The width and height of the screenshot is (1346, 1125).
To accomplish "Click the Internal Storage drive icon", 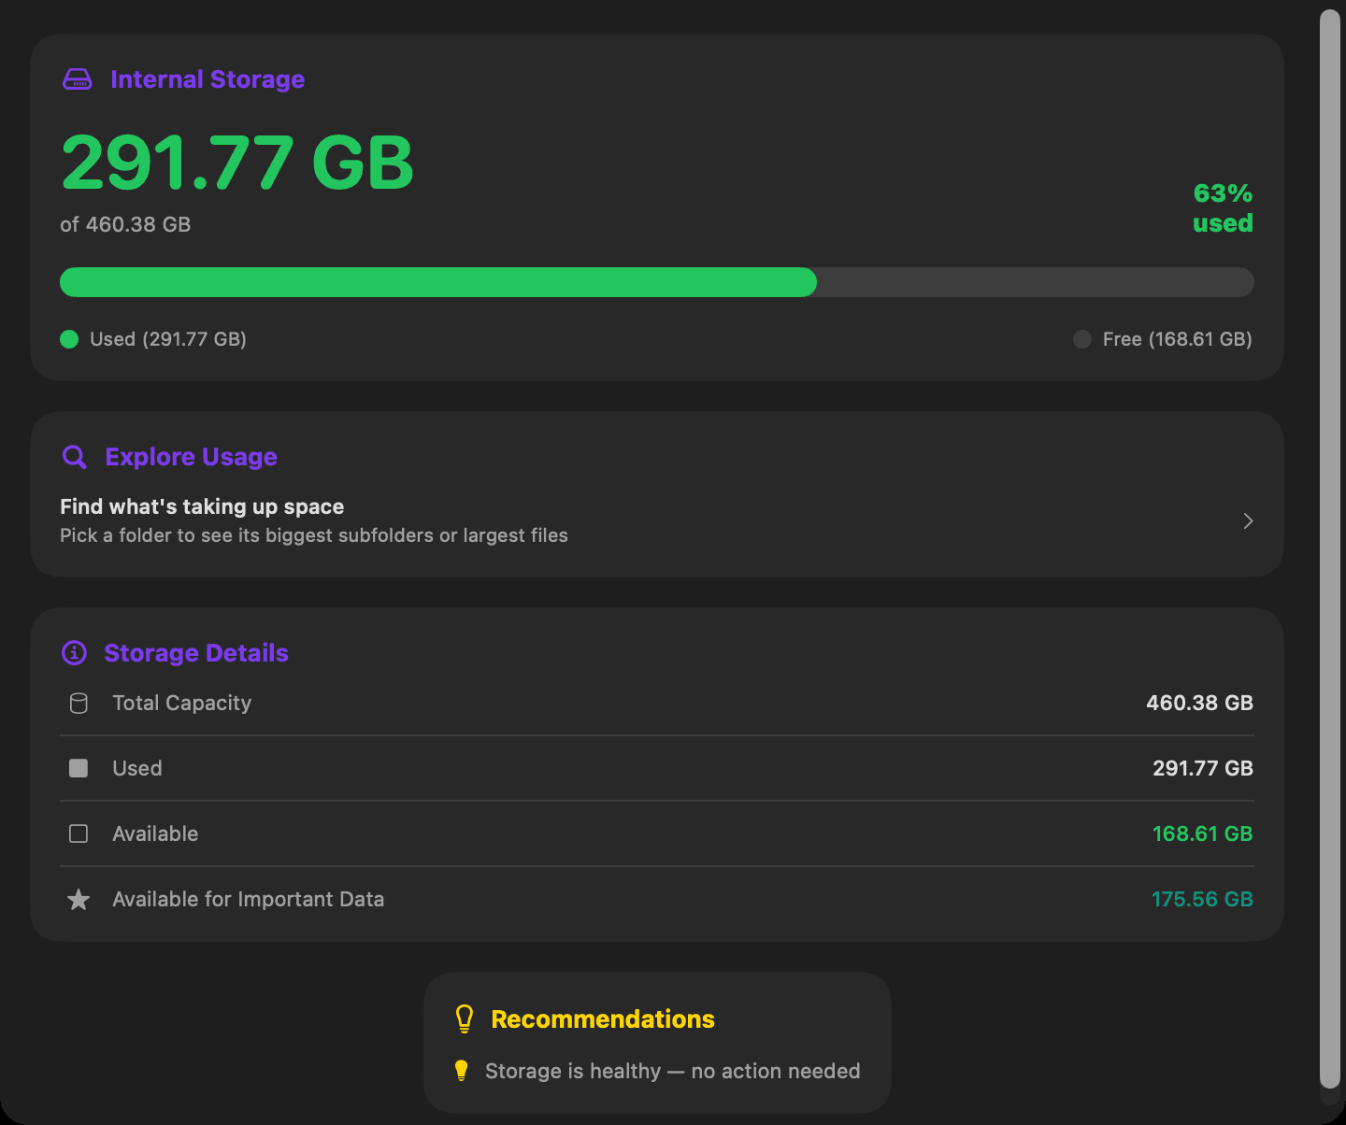I will pos(78,79).
